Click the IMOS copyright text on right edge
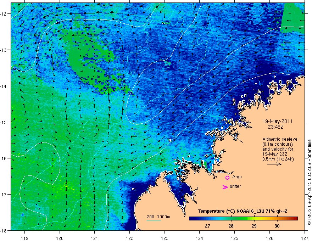 click(310, 182)
